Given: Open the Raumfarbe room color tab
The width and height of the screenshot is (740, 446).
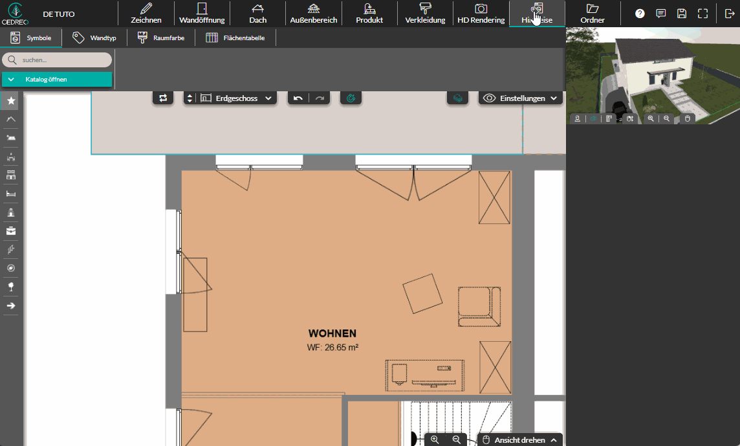Looking at the screenshot, I should [161, 38].
